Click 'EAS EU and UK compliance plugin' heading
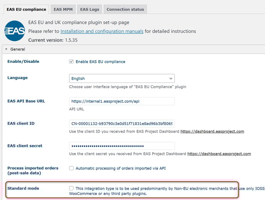Viewport: 265px width, 200px height. point(79,22)
